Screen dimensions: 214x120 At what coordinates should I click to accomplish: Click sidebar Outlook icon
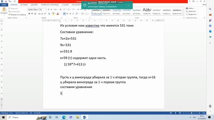[x=210, y=31]
